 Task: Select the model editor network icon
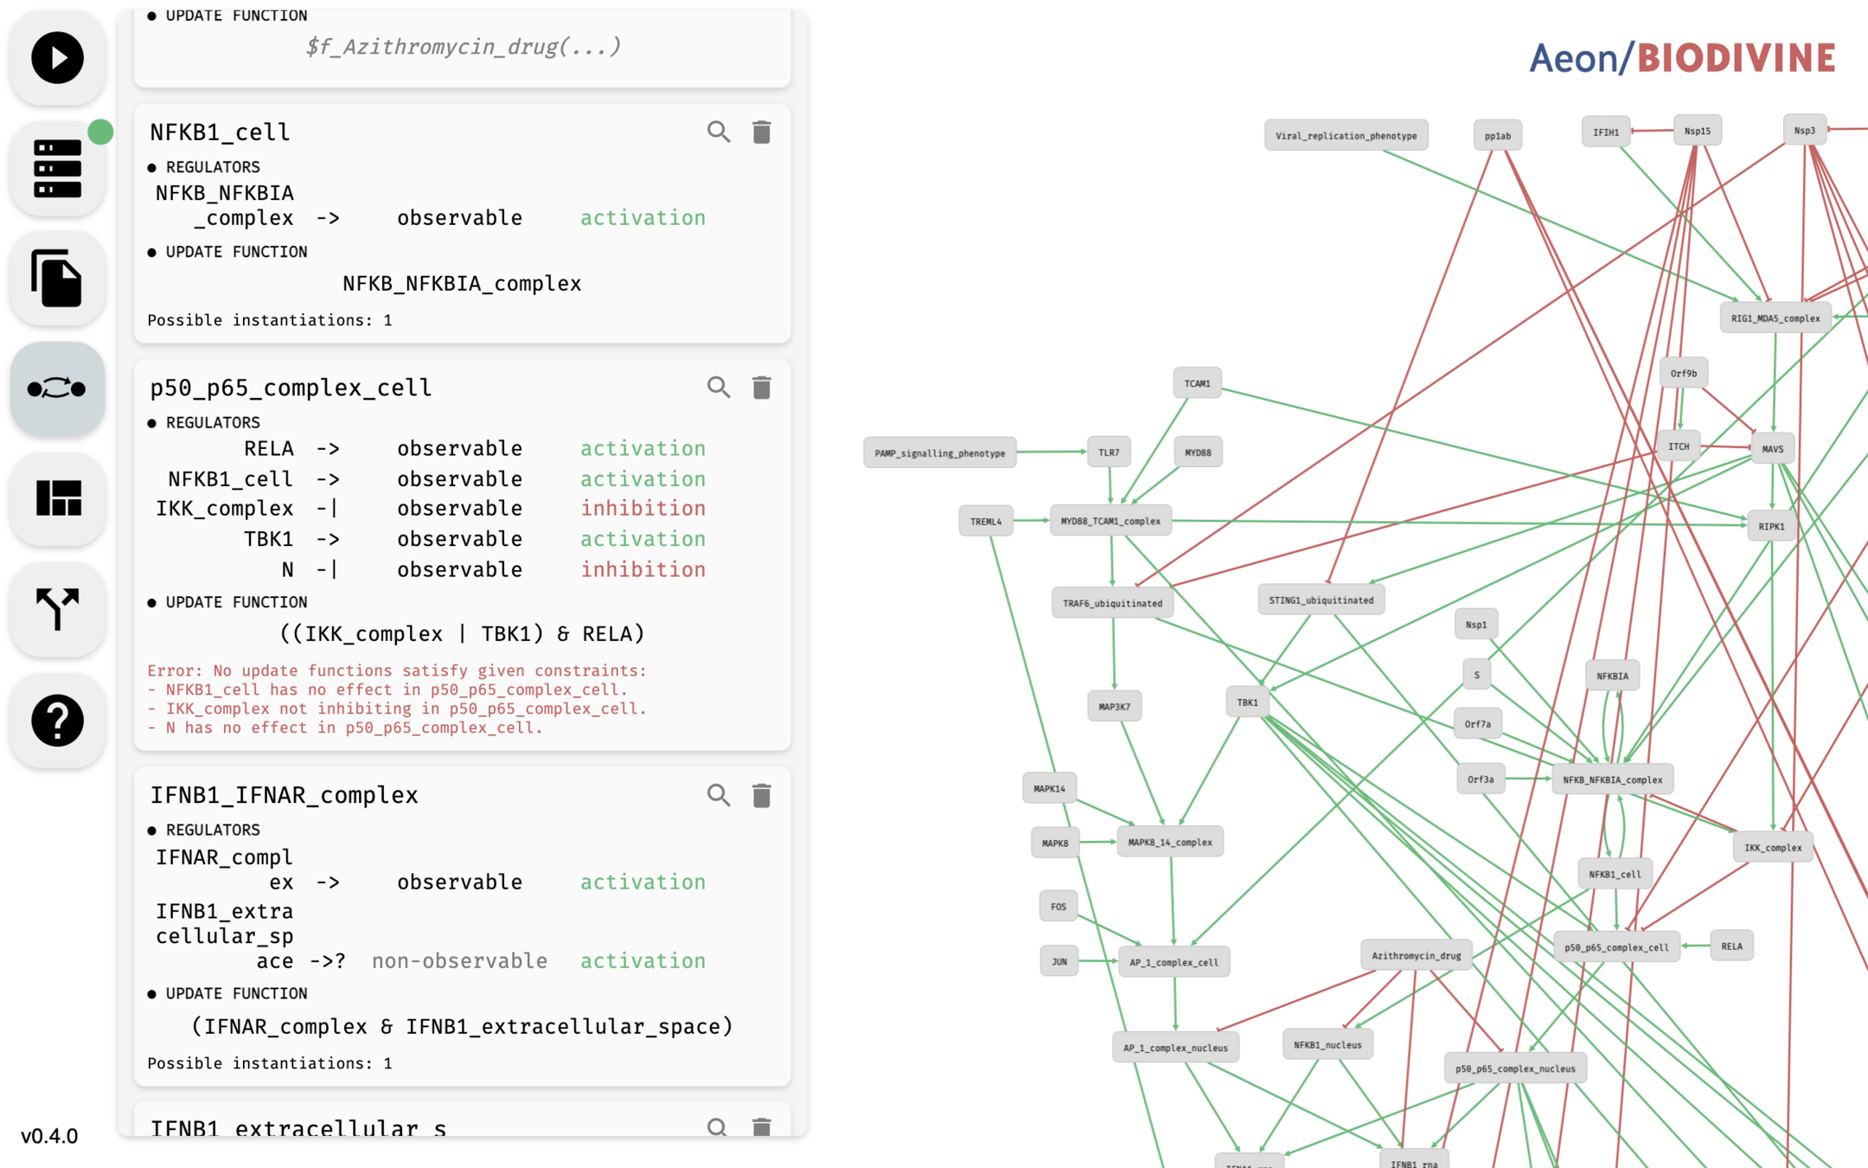(57, 388)
